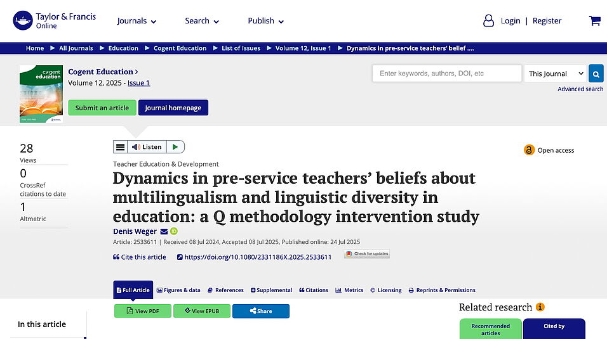The image size is (607, 339).
Task: Click the View PDF button
Action: (x=143, y=311)
